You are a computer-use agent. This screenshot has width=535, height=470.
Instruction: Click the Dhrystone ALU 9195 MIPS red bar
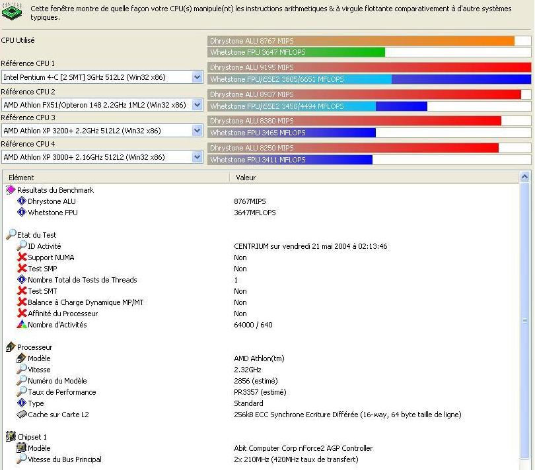pos(369,67)
